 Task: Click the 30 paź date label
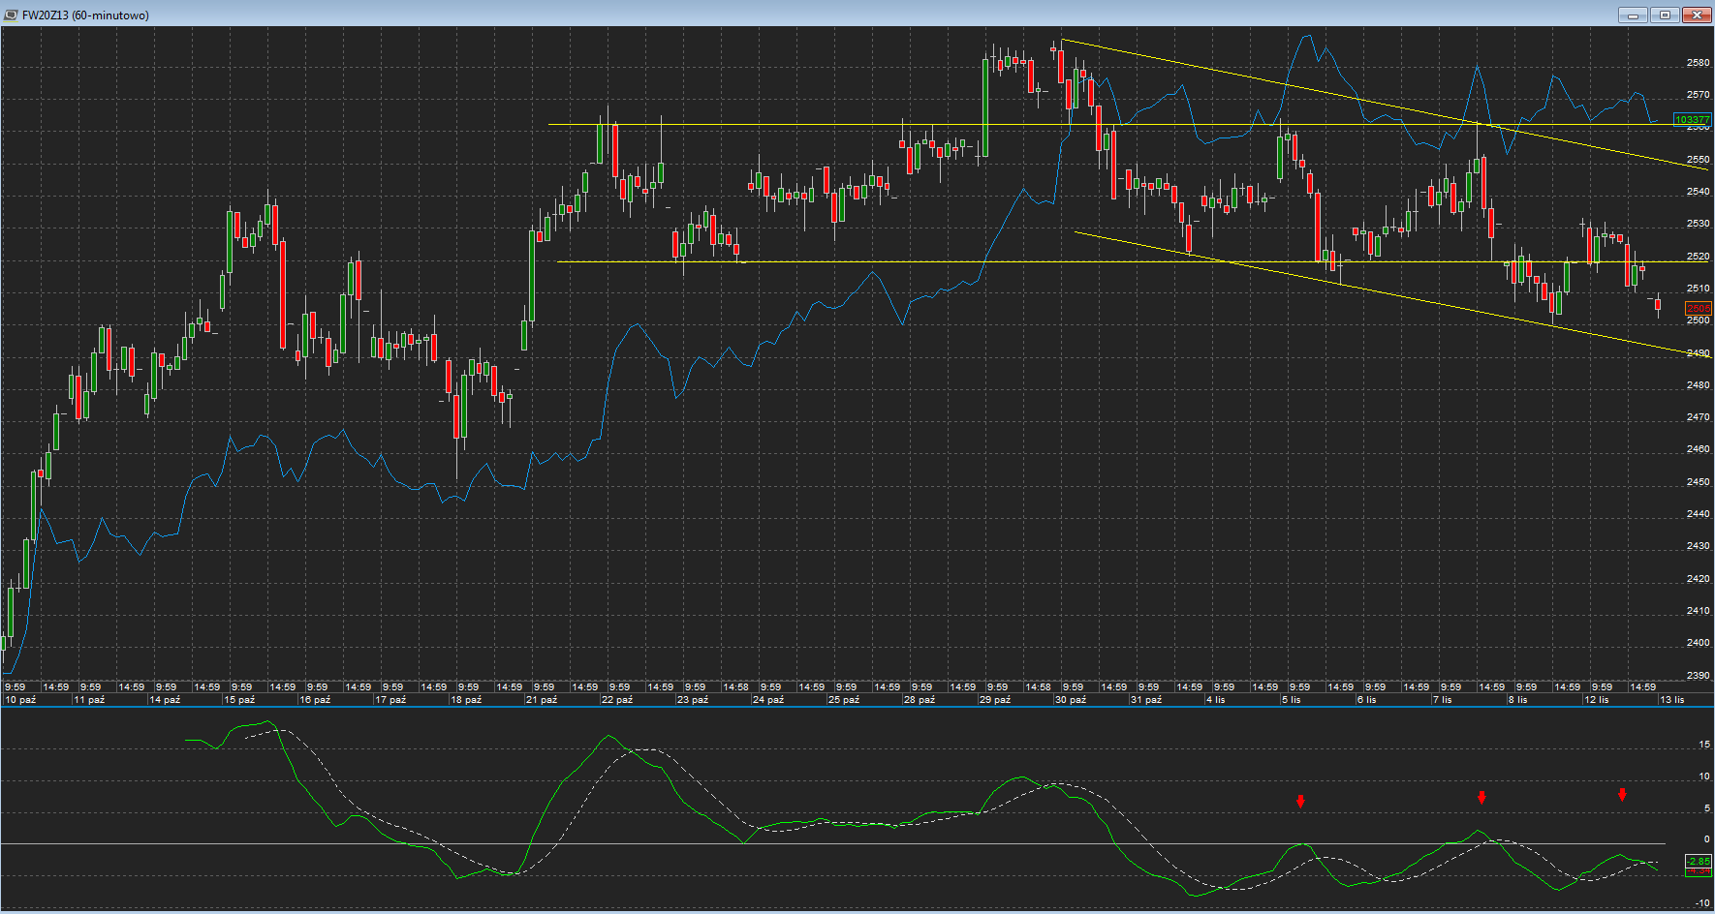coord(1072,700)
